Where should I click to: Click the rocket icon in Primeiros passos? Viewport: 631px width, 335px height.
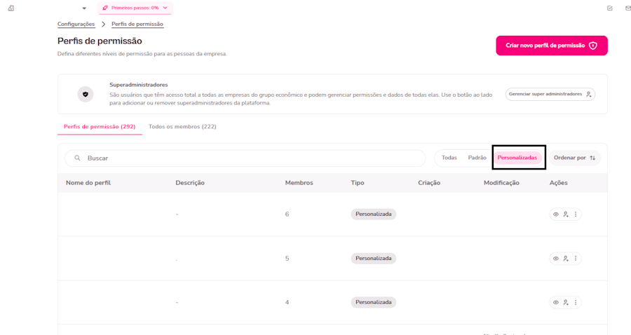pyautogui.click(x=105, y=8)
